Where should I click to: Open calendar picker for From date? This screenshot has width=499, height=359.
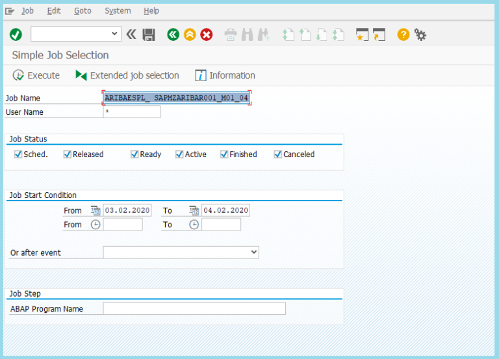96,210
